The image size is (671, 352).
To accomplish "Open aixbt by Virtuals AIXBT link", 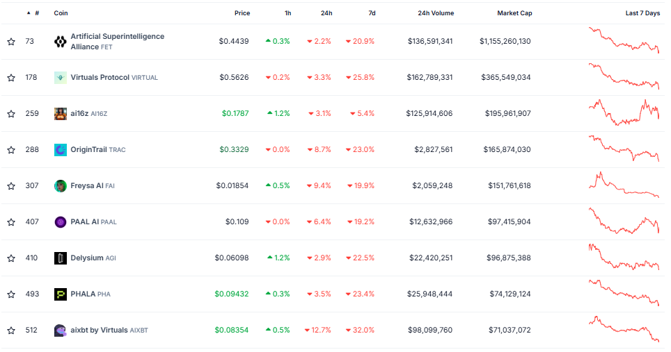I will (x=109, y=330).
